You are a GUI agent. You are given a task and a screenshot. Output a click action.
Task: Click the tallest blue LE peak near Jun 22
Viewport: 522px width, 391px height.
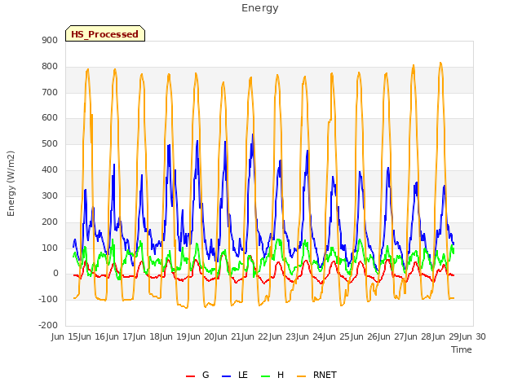[252, 134]
